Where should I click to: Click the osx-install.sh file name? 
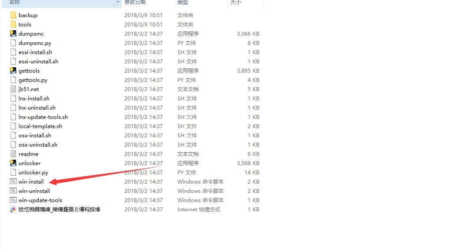pyautogui.click(x=35, y=135)
